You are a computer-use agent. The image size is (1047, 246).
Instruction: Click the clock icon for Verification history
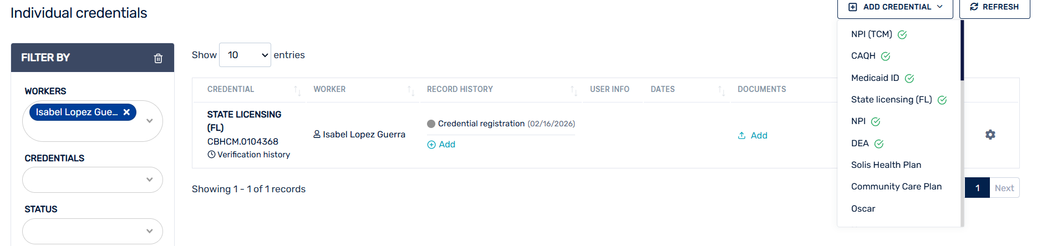pos(211,155)
